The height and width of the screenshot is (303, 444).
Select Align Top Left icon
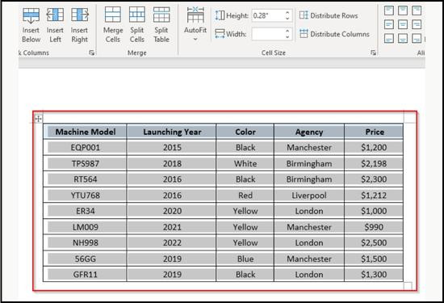pyautogui.click(x=389, y=11)
